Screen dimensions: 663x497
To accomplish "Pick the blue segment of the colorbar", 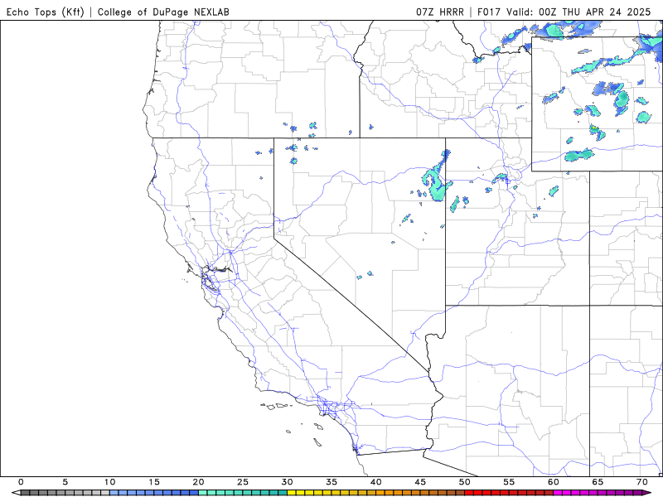I will pos(154,493).
